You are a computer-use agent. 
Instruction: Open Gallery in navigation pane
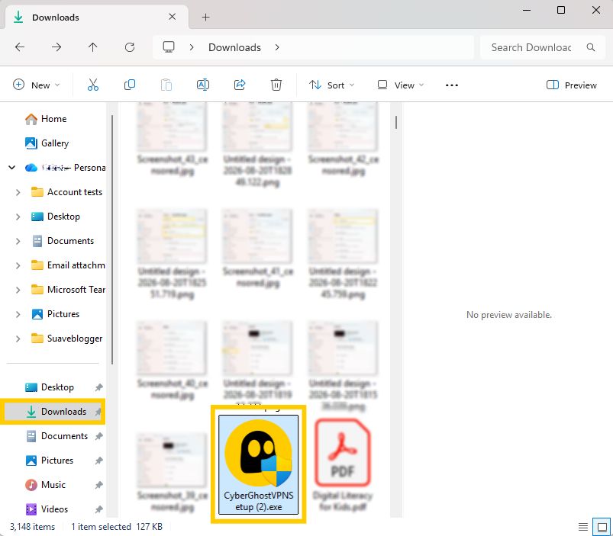[x=47, y=143]
